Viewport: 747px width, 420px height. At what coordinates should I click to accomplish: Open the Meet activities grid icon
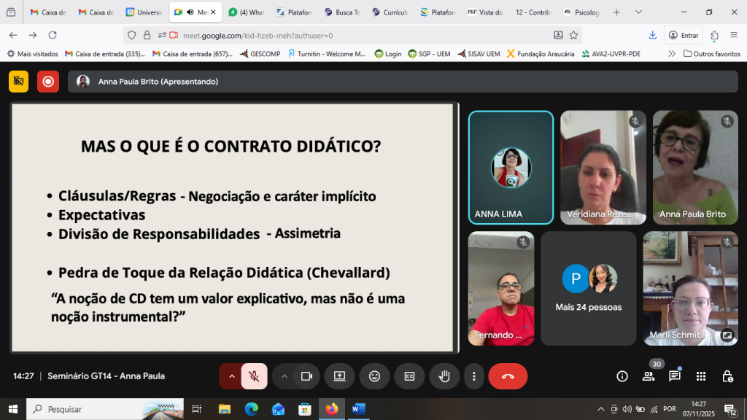click(700, 376)
